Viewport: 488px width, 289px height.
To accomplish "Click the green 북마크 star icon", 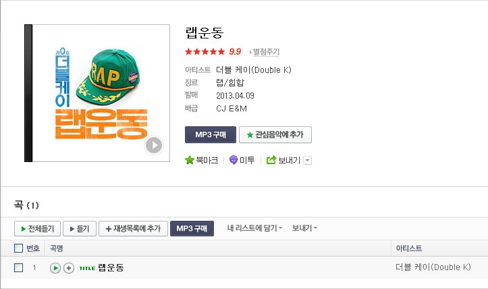I will 190,160.
